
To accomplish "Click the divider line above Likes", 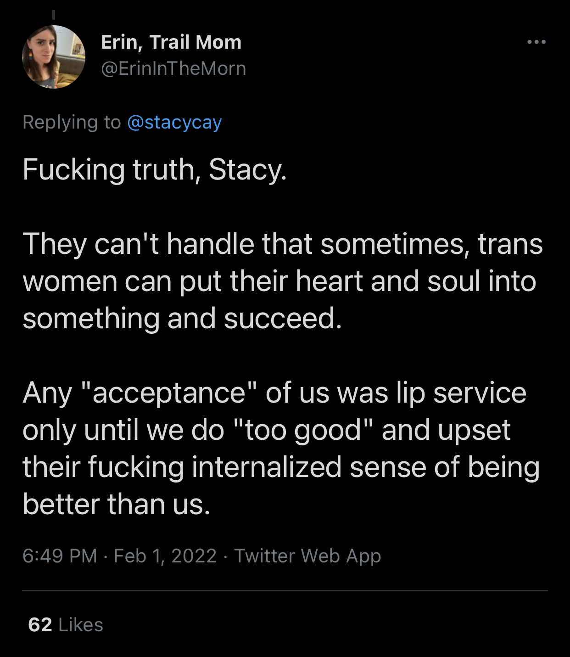I will 285,590.
